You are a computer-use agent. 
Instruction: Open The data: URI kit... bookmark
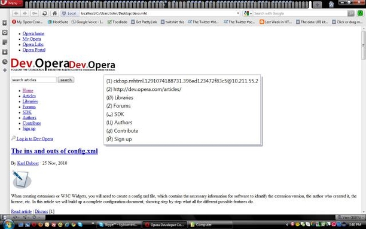(312, 22)
